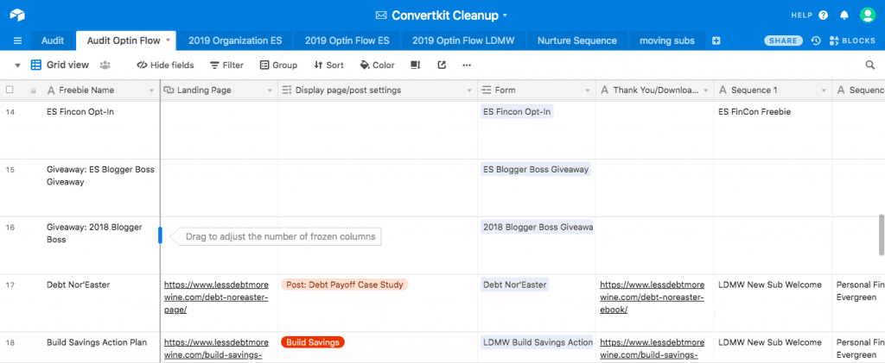885x363 pixels.
Task: Open Filter options
Action: tap(227, 66)
